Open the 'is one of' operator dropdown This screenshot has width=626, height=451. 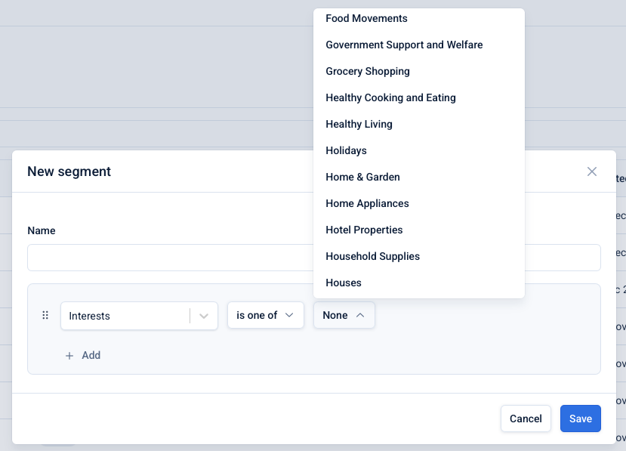tap(265, 316)
